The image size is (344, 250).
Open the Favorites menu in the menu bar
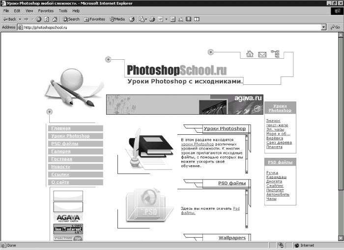46,11
